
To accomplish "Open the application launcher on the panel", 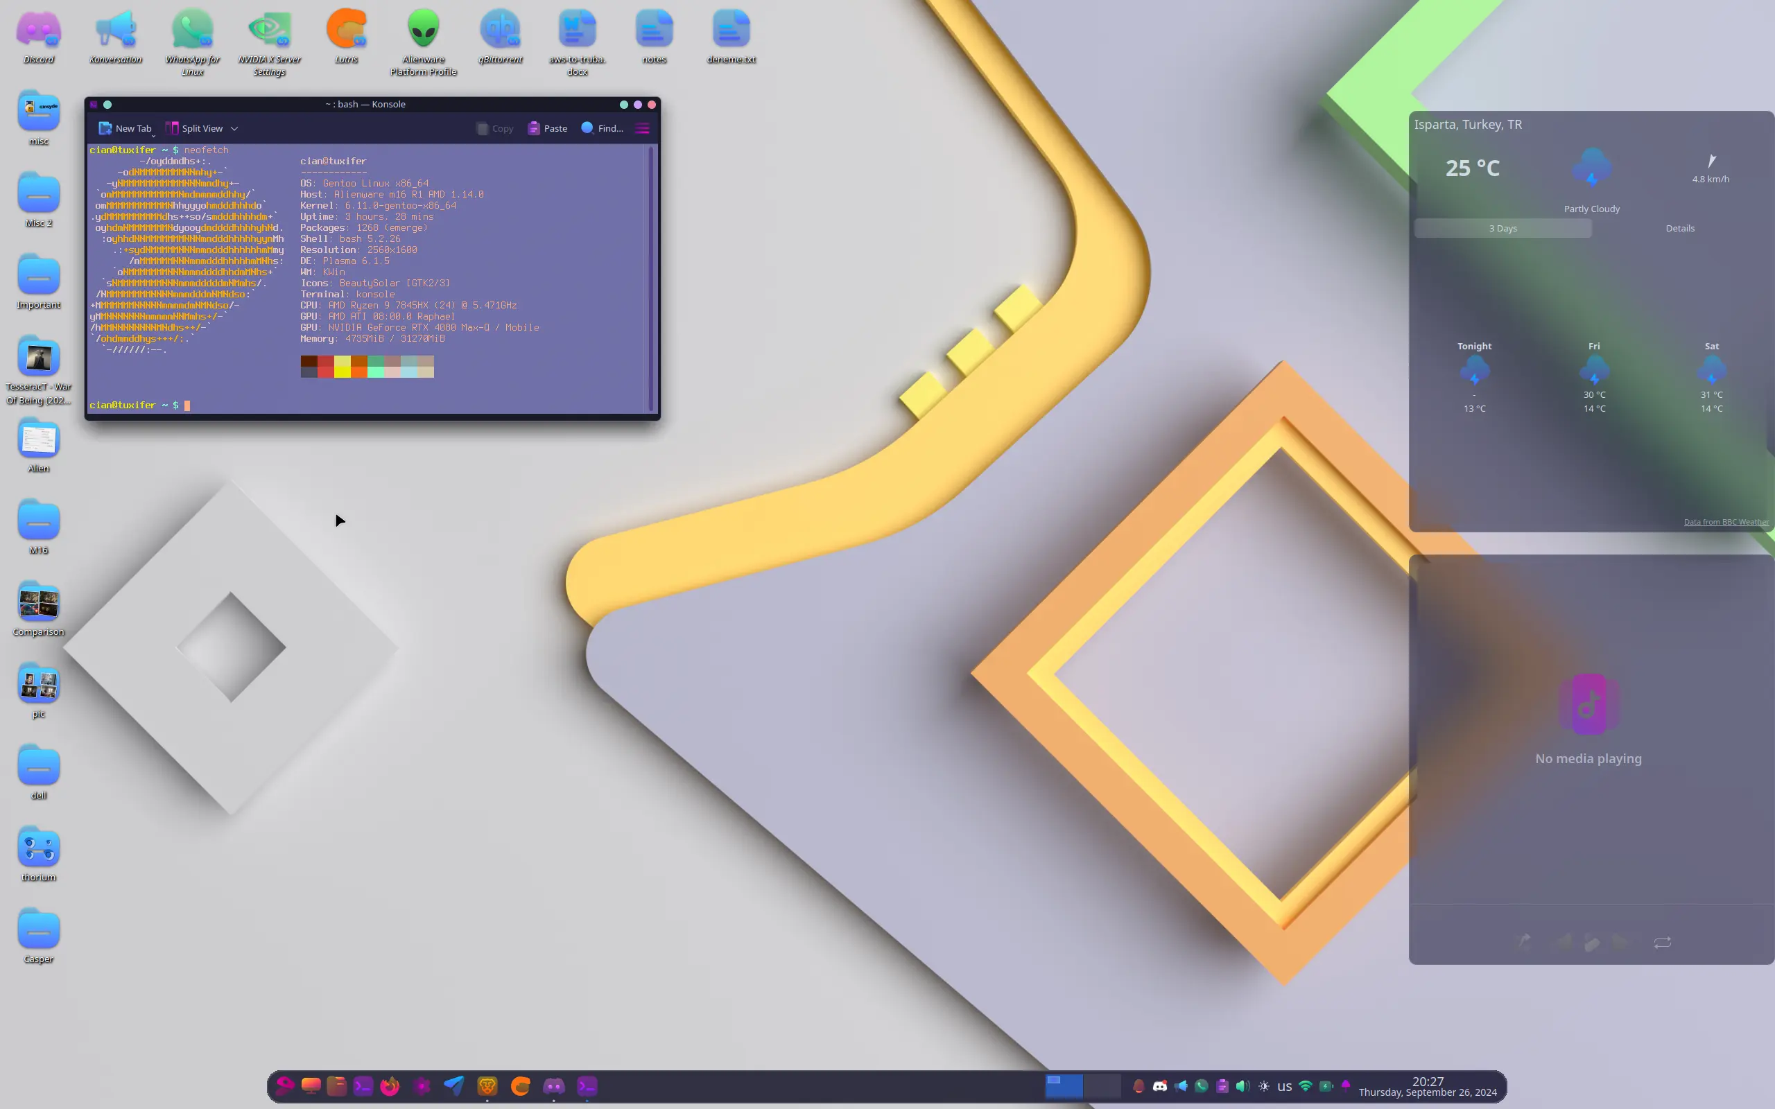I will pyautogui.click(x=284, y=1085).
